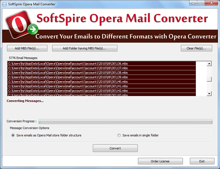This screenshot has height=169, width=220.
Task: Click the Add MBS File(s) button
Action: [x=27, y=48]
